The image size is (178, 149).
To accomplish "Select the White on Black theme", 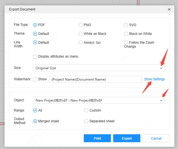I will point(81,34).
